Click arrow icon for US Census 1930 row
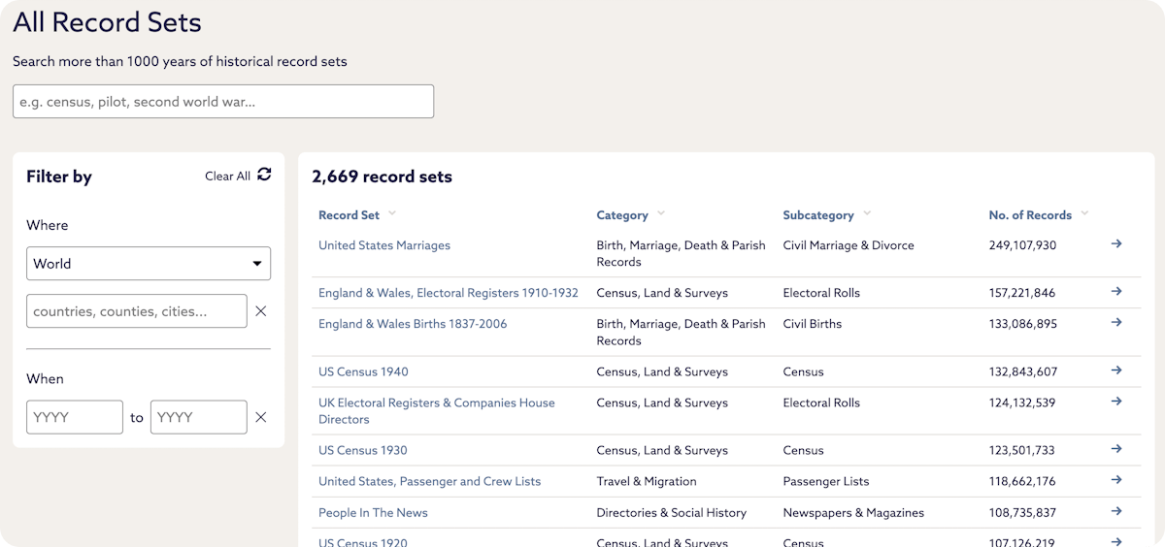The height and width of the screenshot is (547, 1165). [x=1116, y=449]
